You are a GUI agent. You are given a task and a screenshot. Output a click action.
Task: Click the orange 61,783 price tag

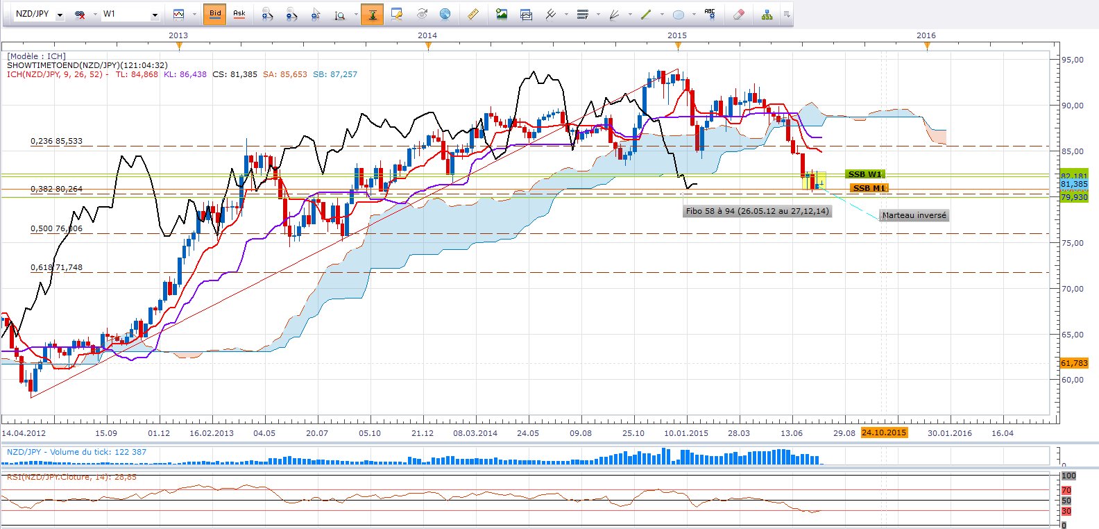click(x=1074, y=363)
